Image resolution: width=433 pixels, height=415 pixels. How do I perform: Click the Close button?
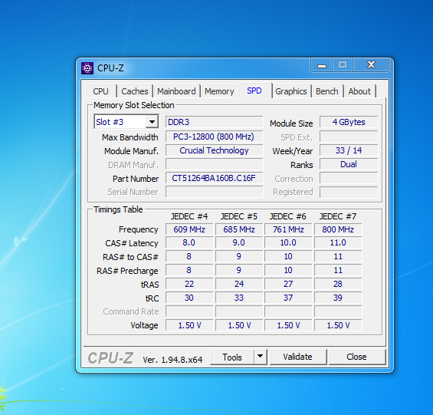(357, 357)
